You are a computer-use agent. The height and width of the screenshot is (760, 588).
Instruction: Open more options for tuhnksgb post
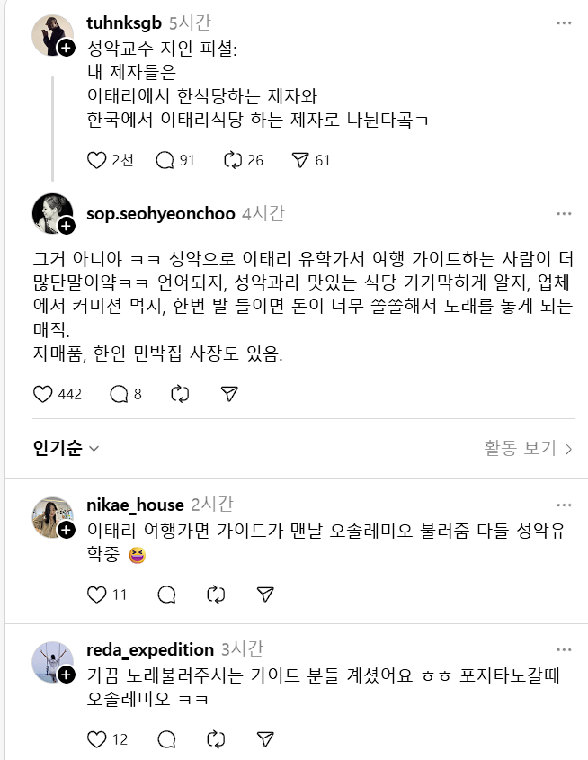pyautogui.click(x=564, y=23)
